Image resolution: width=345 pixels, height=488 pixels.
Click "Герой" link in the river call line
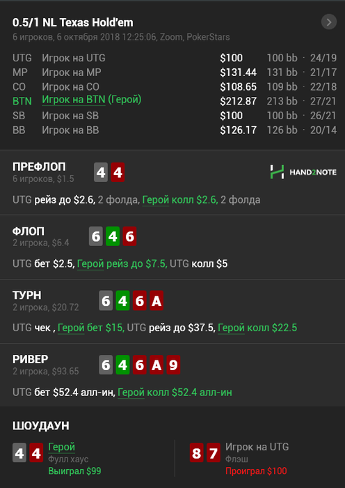[x=131, y=392]
